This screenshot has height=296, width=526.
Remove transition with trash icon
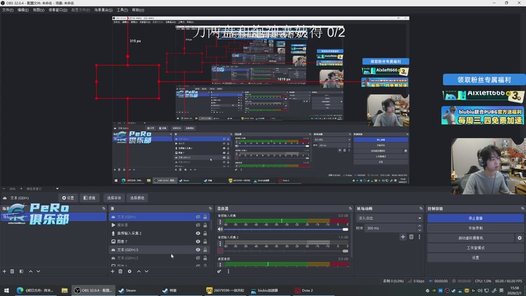pyautogui.click(x=412, y=237)
